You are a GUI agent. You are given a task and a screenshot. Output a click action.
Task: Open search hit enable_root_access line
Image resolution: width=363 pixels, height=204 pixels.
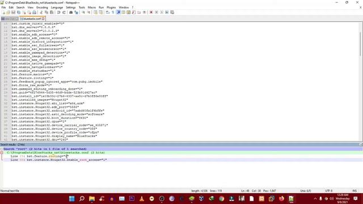tap(58, 160)
